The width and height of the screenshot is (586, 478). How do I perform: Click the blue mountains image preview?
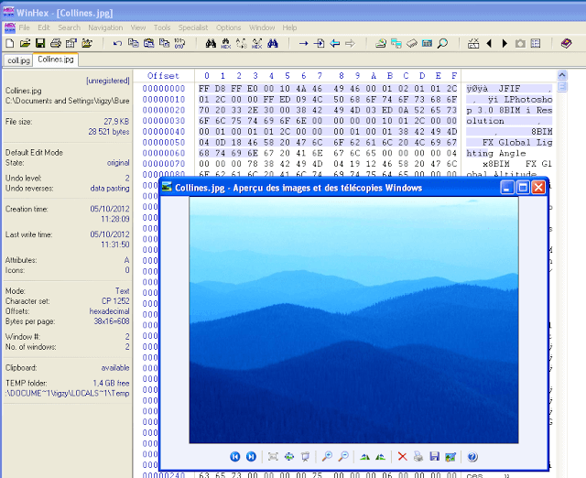[x=353, y=320]
